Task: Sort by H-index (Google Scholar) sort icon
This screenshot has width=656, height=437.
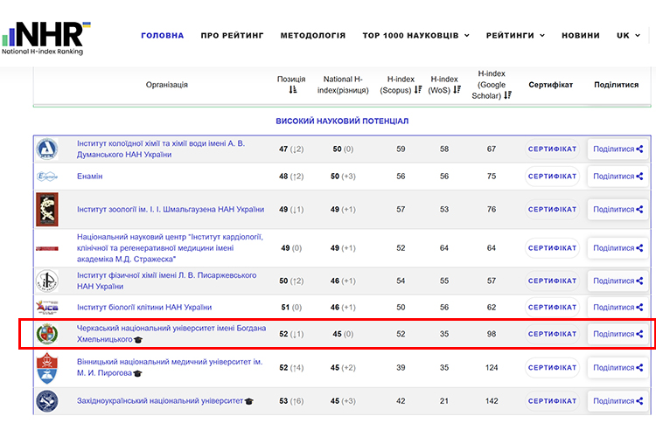Action: pos(507,95)
